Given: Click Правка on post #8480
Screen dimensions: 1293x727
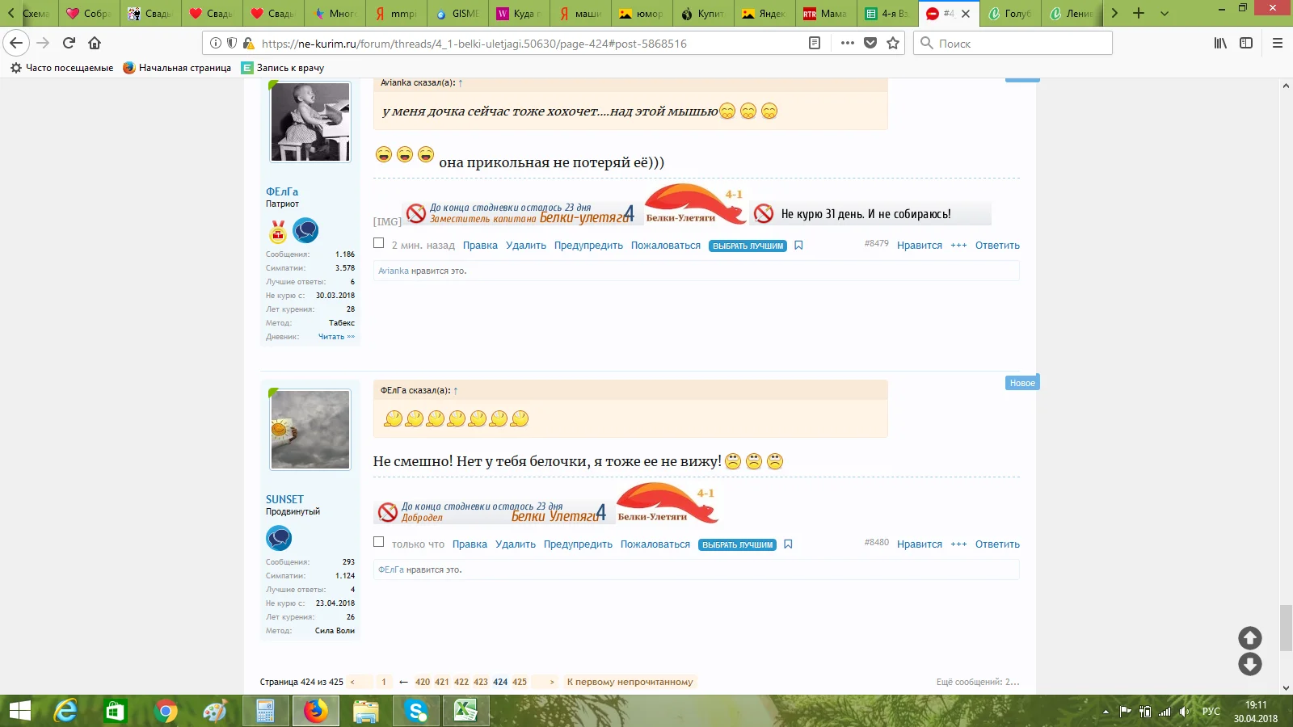Looking at the screenshot, I should point(470,544).
